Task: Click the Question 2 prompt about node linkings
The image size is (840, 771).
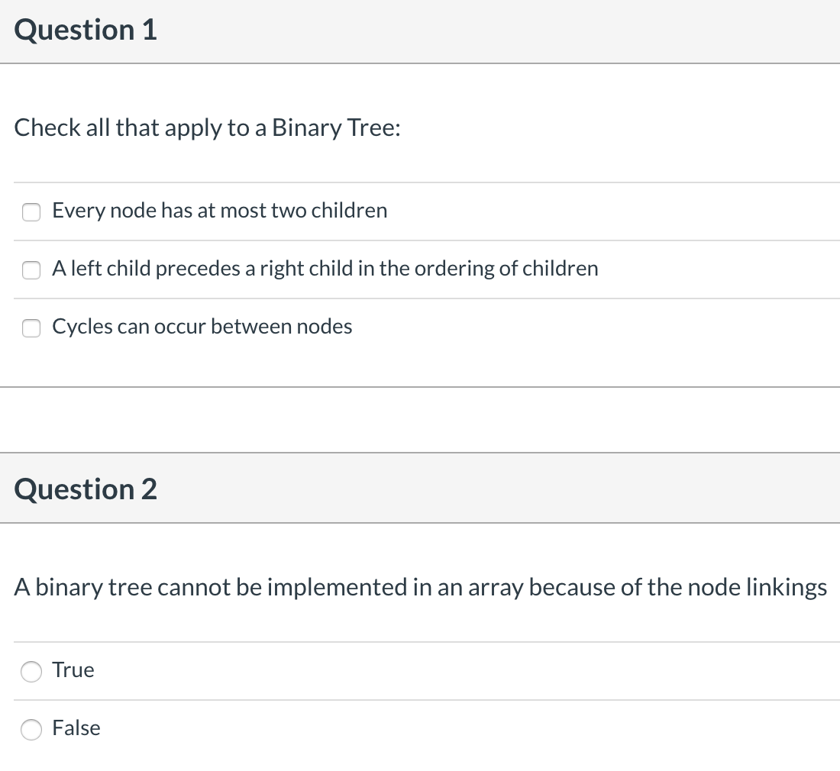Action: (x=420, y=587)
